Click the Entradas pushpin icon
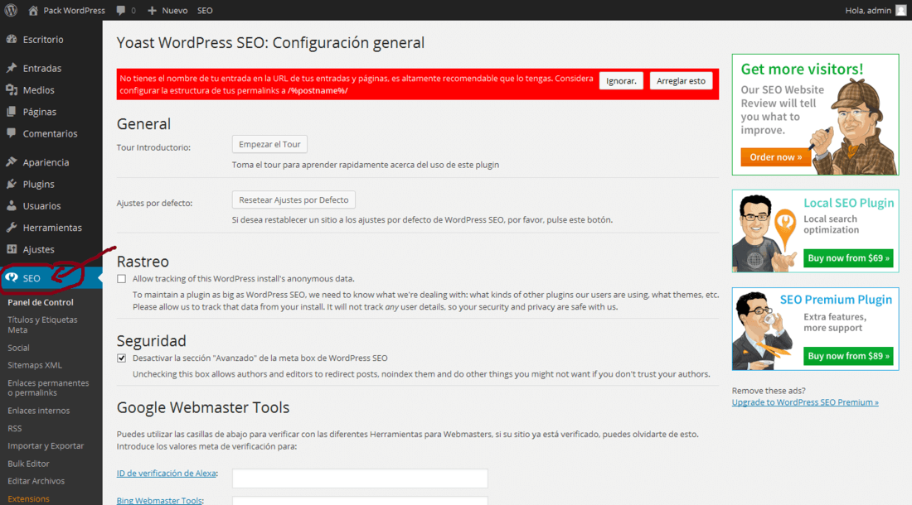 pyautogui.click(x=12, y=68)
